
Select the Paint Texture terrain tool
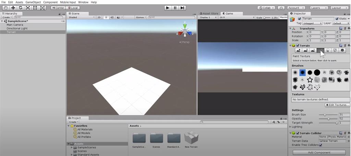(x=320, y=51)
